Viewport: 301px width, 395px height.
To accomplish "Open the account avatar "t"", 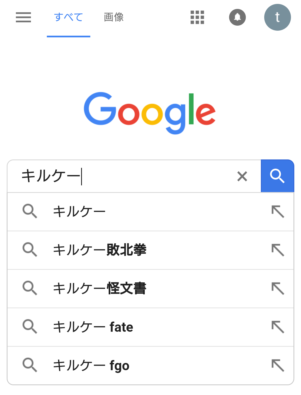I will (x=277, y=17).
